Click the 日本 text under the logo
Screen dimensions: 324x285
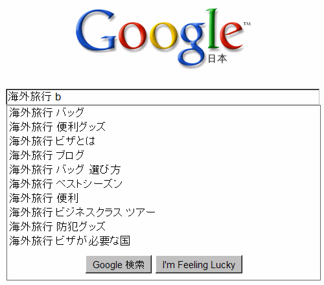[x=217, y=58]
